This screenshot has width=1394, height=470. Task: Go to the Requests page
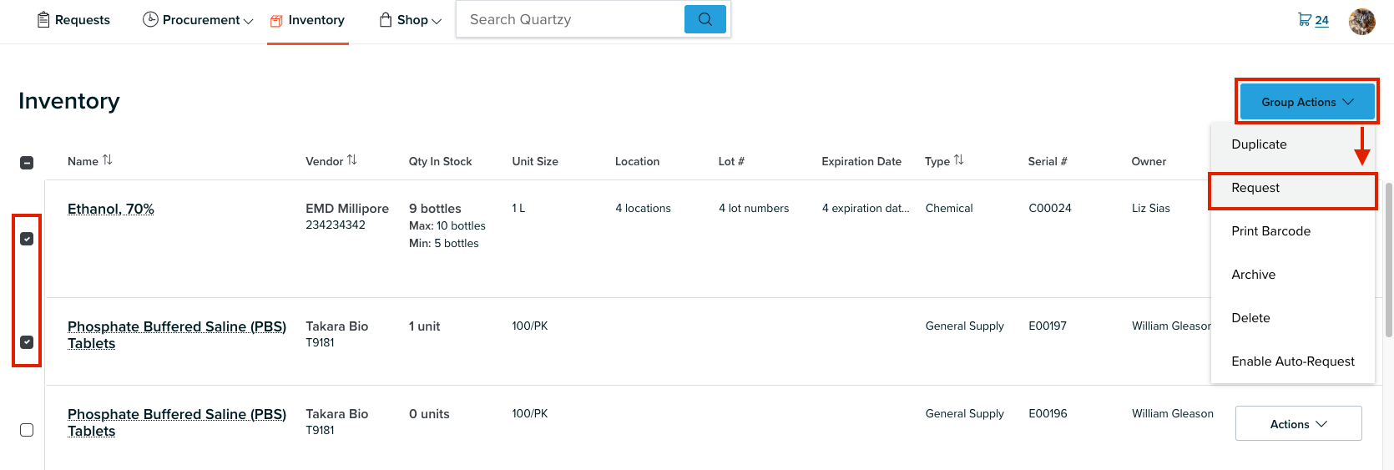coord(73,20)
